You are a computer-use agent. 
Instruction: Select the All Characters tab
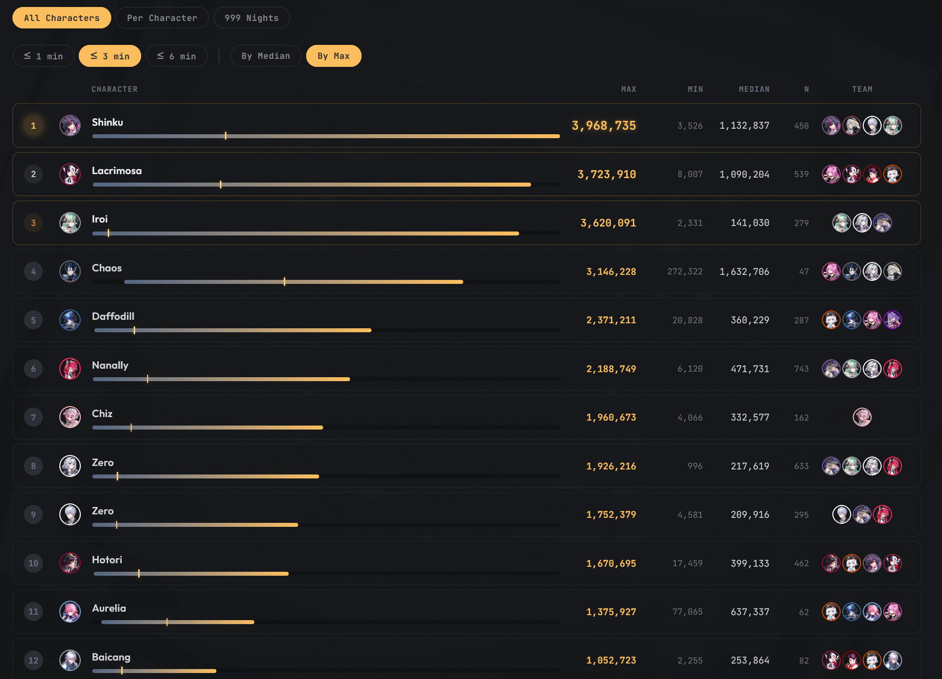(x=62, y=18)
